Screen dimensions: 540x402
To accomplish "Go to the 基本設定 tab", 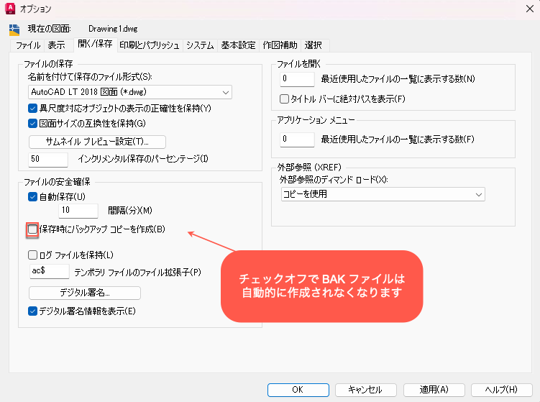I will pos(238,45).
